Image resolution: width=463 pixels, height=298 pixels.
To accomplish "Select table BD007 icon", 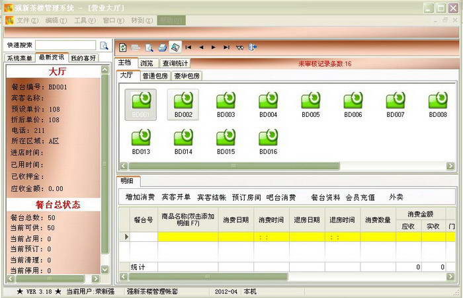I will (x=396, y=105).
